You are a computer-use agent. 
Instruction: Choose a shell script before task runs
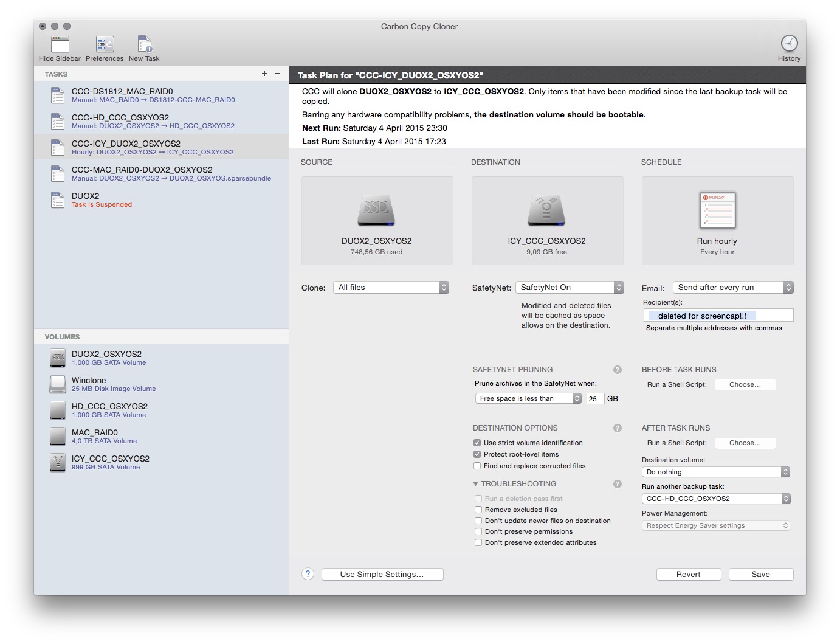745,384
